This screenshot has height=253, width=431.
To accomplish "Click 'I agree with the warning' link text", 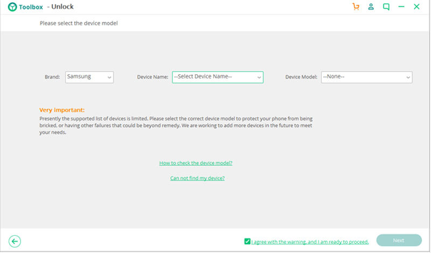I will point(310,242).
